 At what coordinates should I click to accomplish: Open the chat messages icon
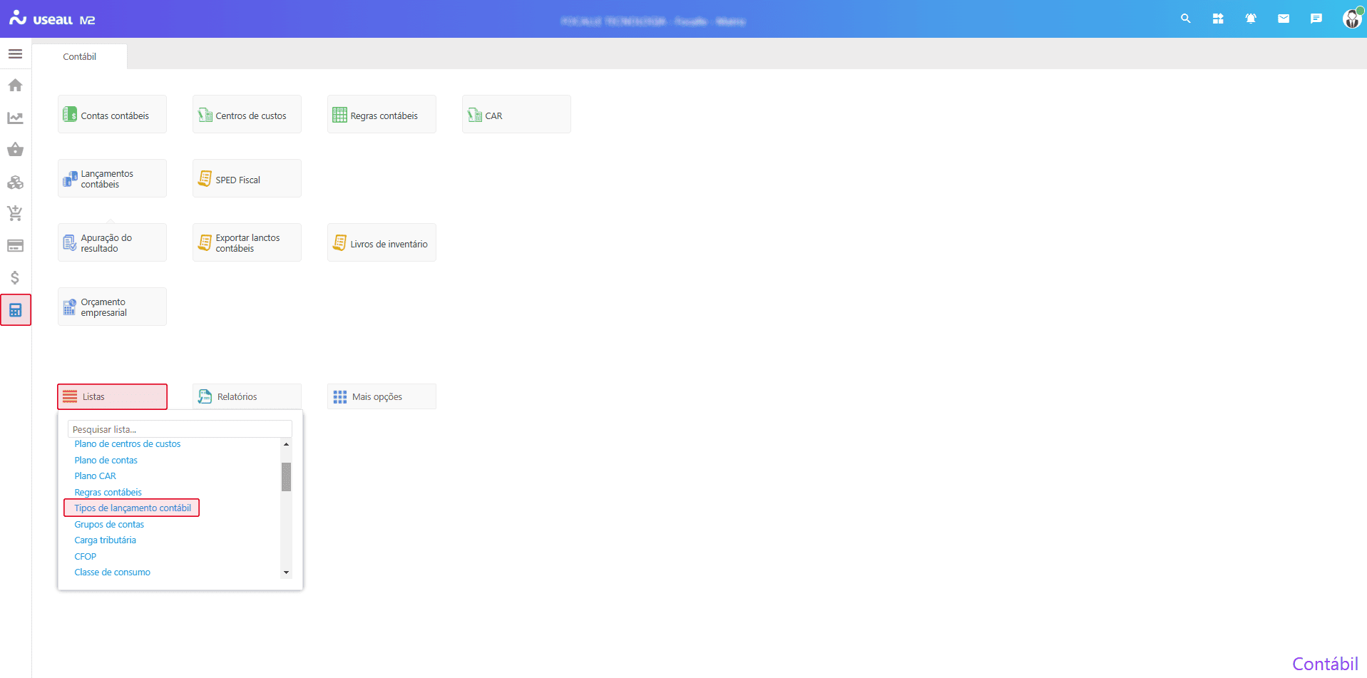[x=1316, y=19]
